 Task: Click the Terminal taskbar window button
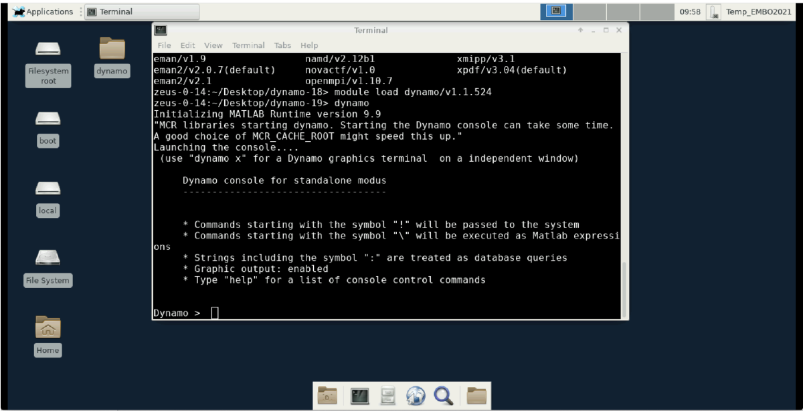143,12
